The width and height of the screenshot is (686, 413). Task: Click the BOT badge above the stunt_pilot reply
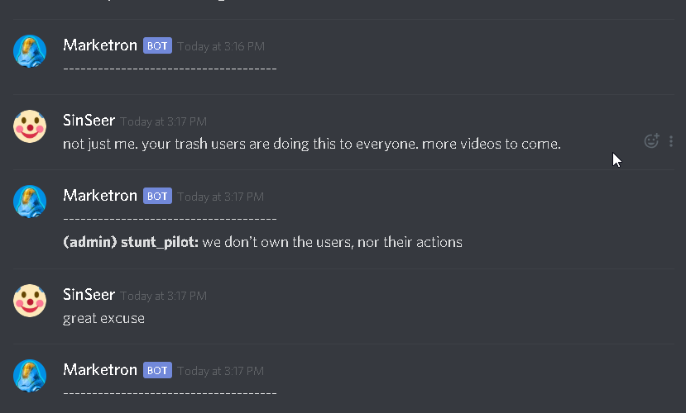[x=157, y=196]
